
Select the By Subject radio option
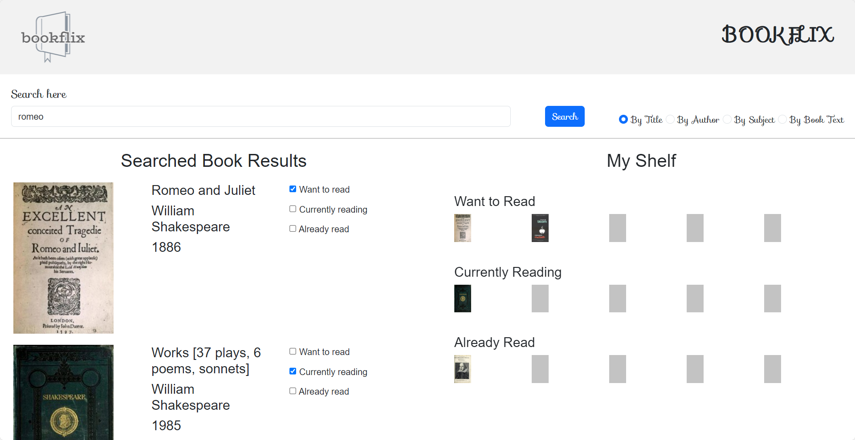pos(727,119)
